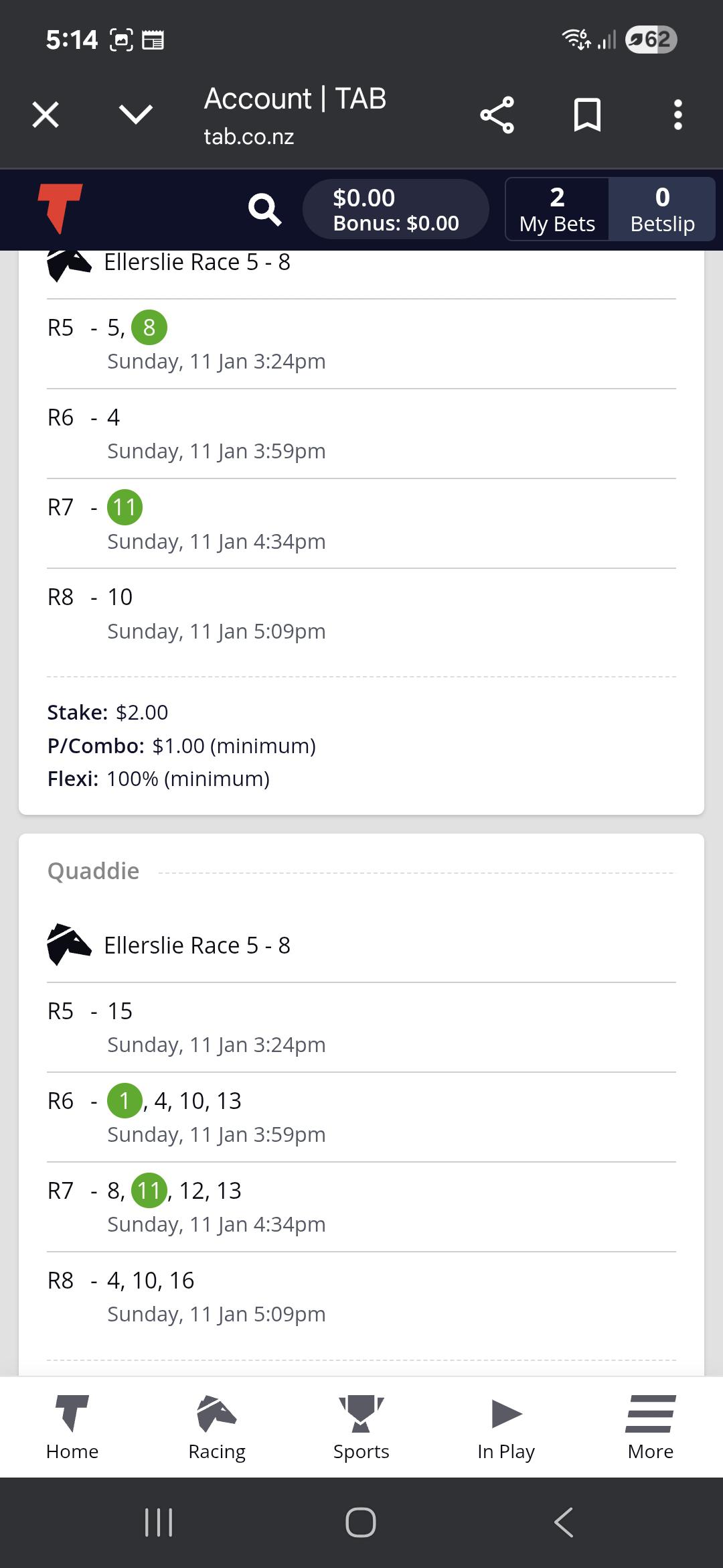Tap the horse icon in Quaddie card
The width and height of the screenshot is (723, 1568).
68,945
